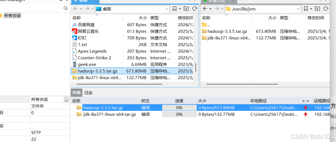This screenshot has width=336, height=142.
Task: Select the Apex Legends shortcut in the local pane
Action: [92, 51]
